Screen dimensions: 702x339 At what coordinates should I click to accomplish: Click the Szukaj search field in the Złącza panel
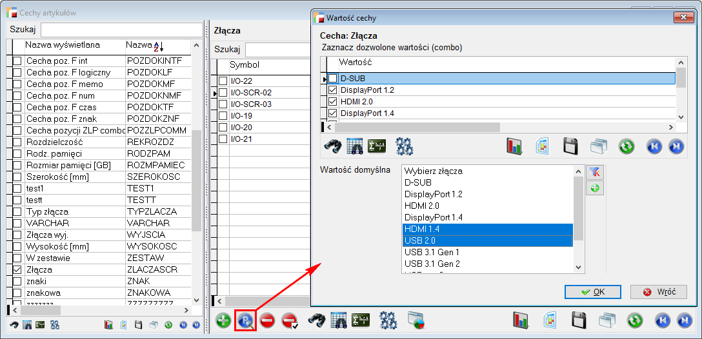click(277, 49)
